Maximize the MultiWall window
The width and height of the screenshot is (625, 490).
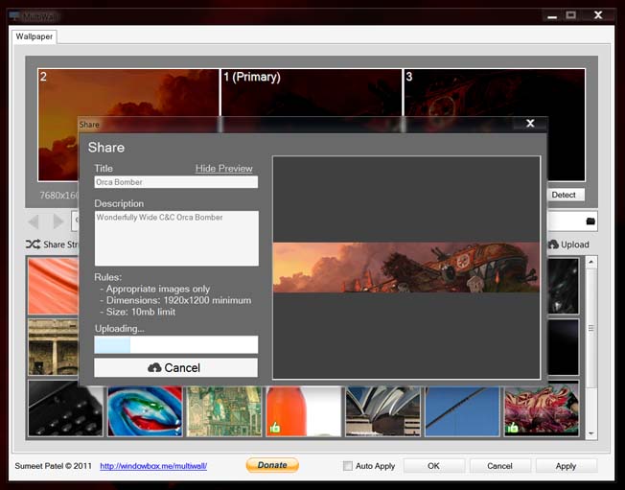[x=570, y=15]
